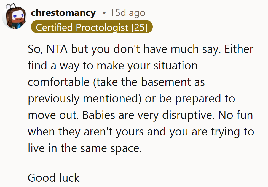Click the "Good luck" closing line
268x187 pixels.
[53, 178]
